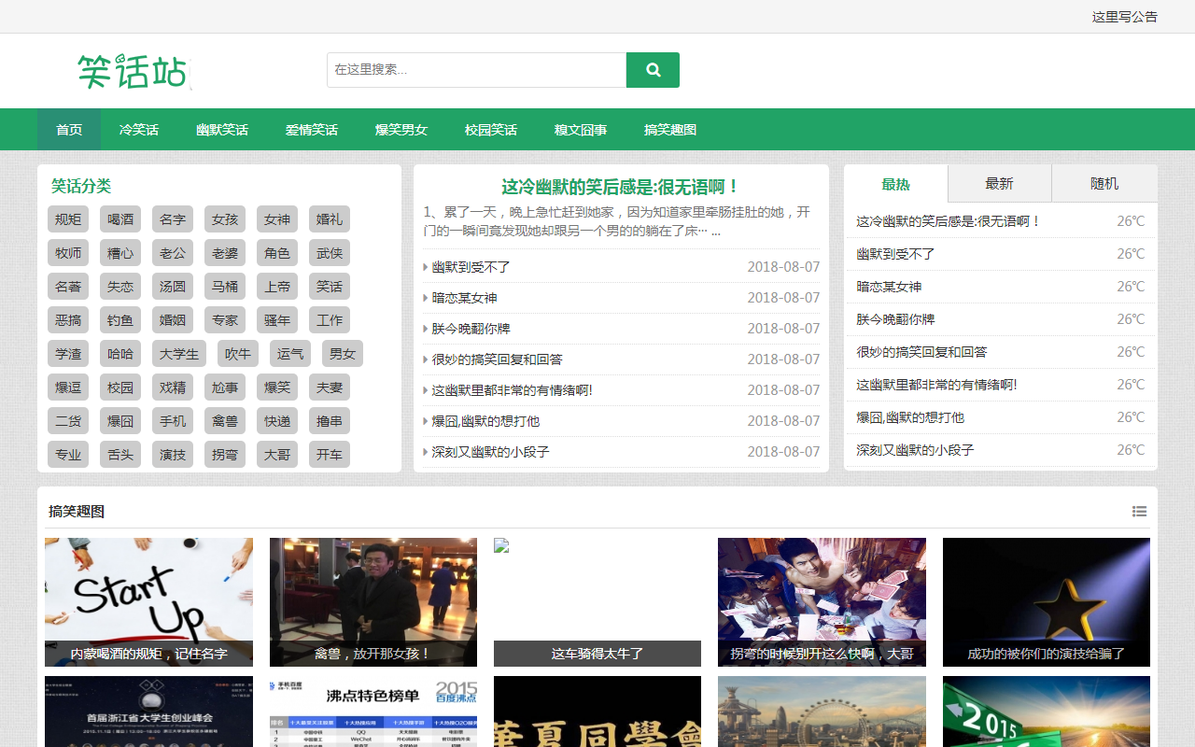Open the 爆笑男女 navigation item
This screenshot has height=747, width=1195.
pos(401,130)
